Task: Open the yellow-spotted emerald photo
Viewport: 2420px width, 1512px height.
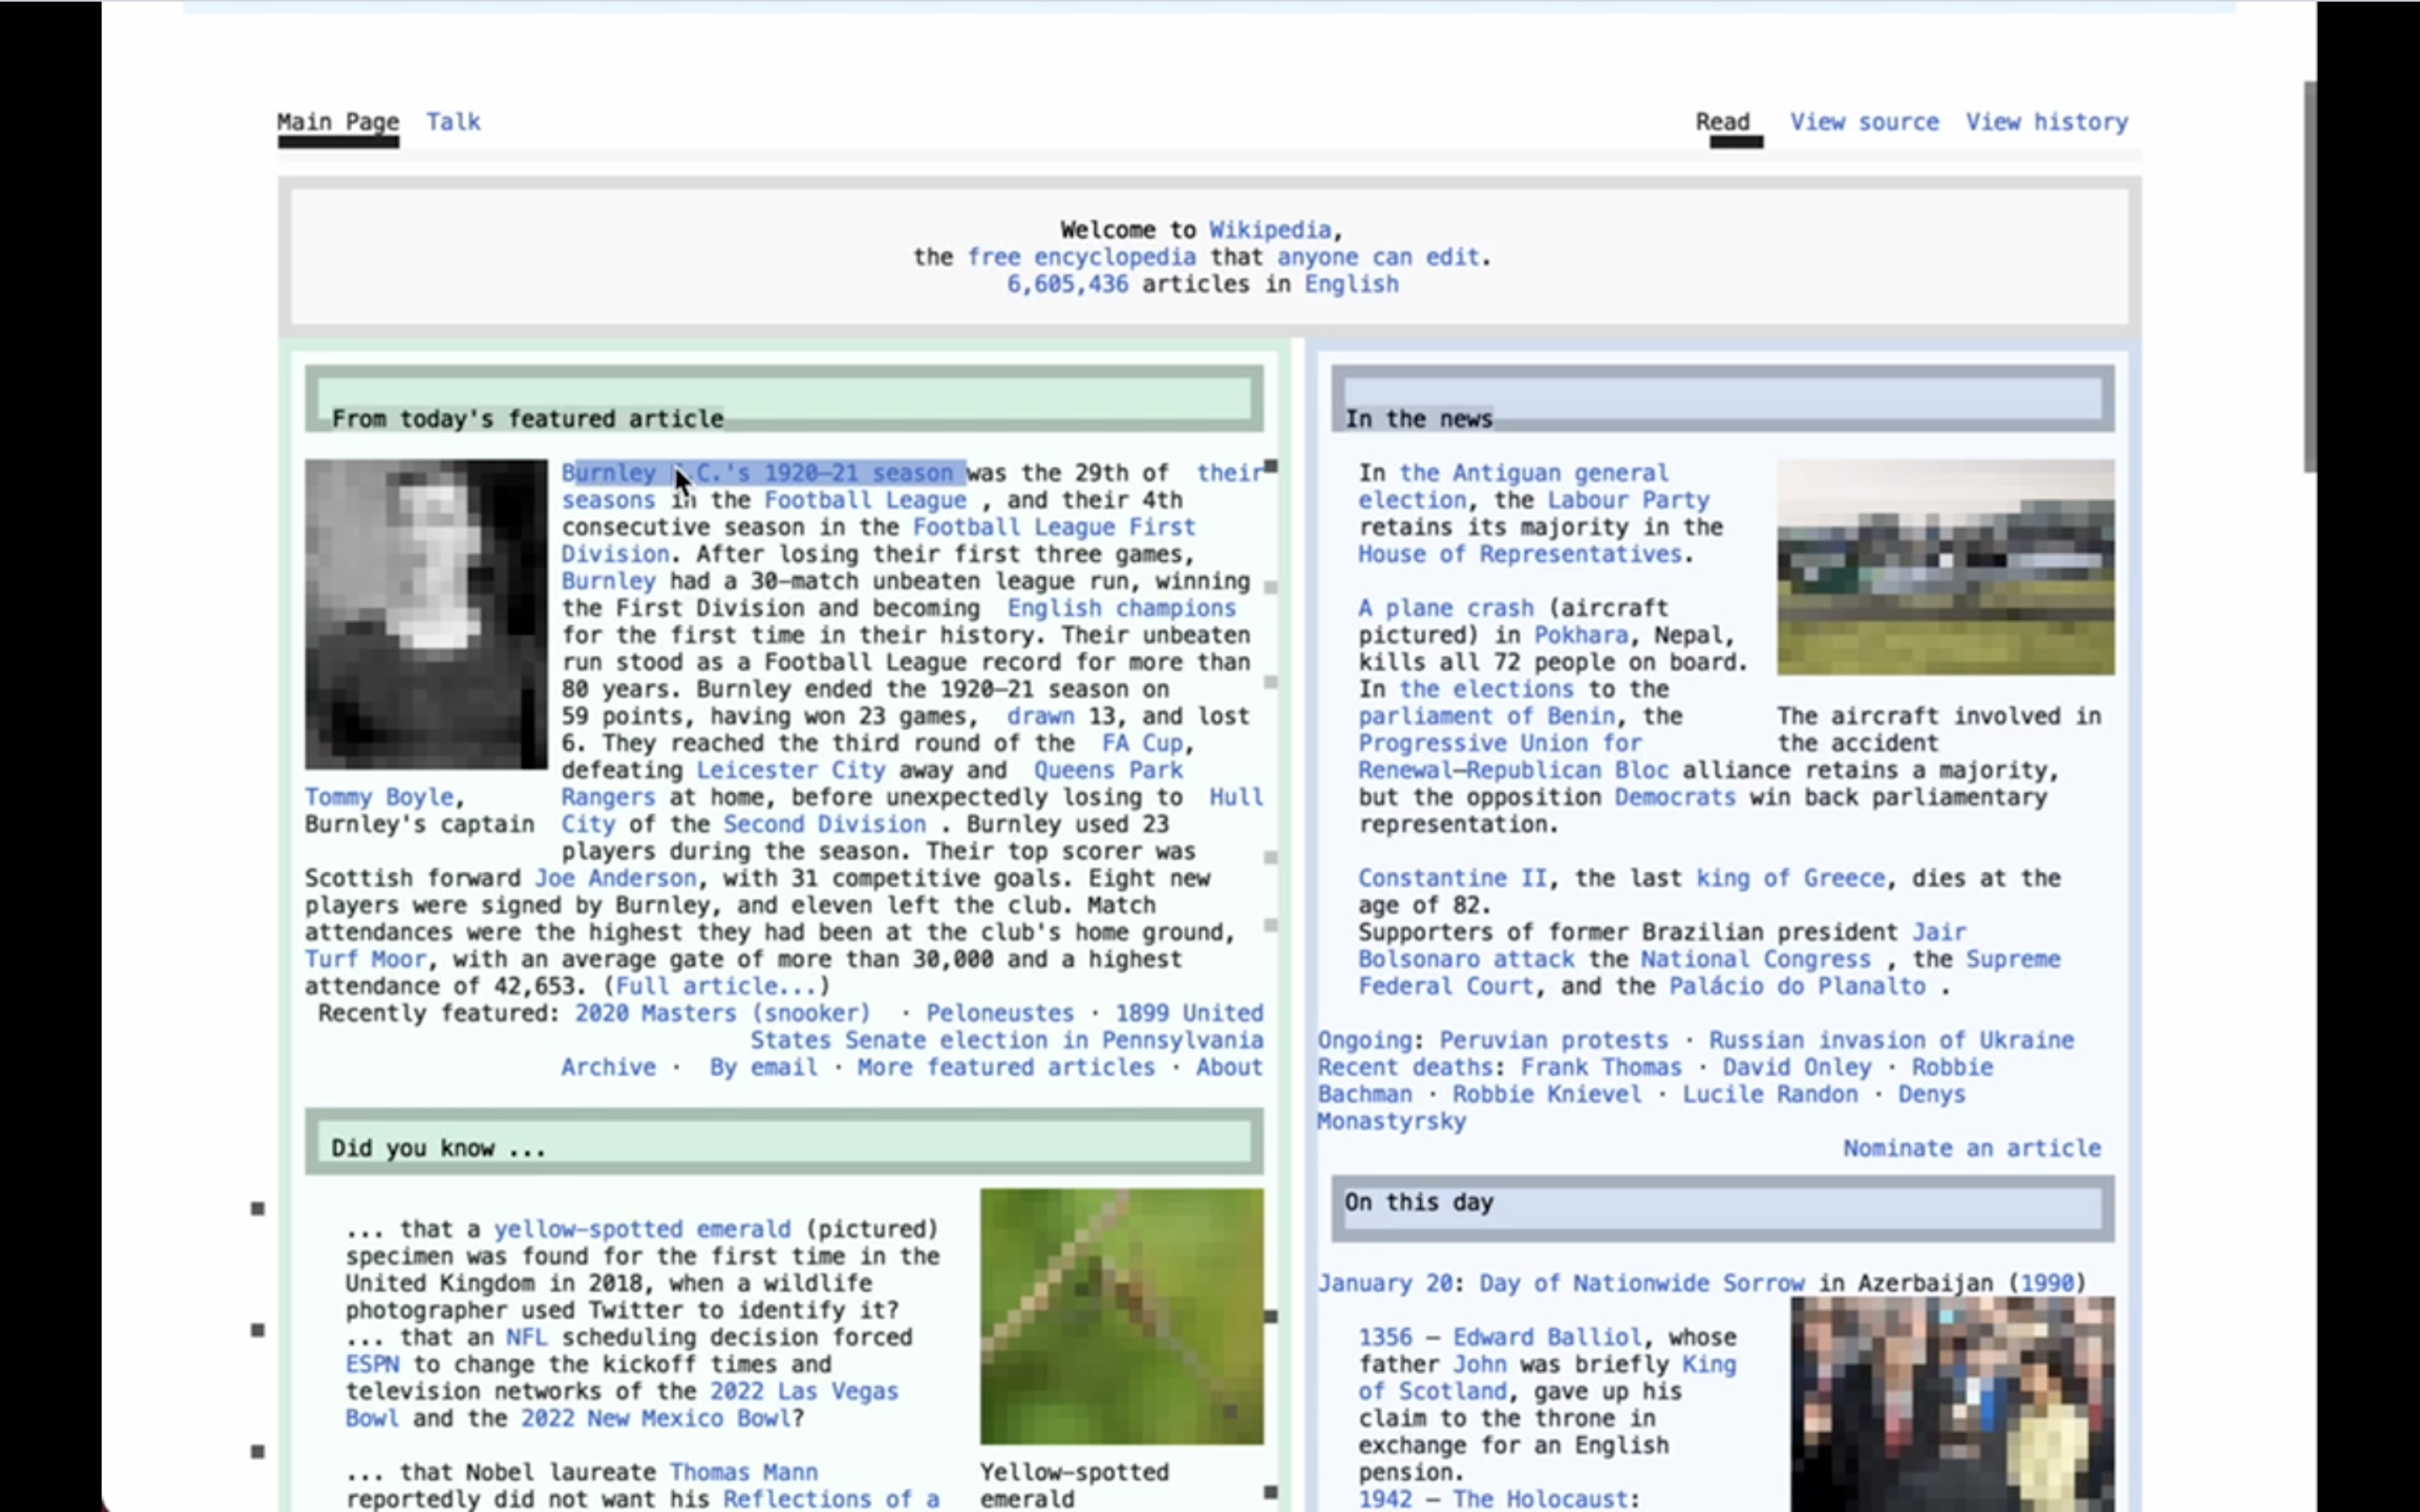Action: pos(1121,1316)
